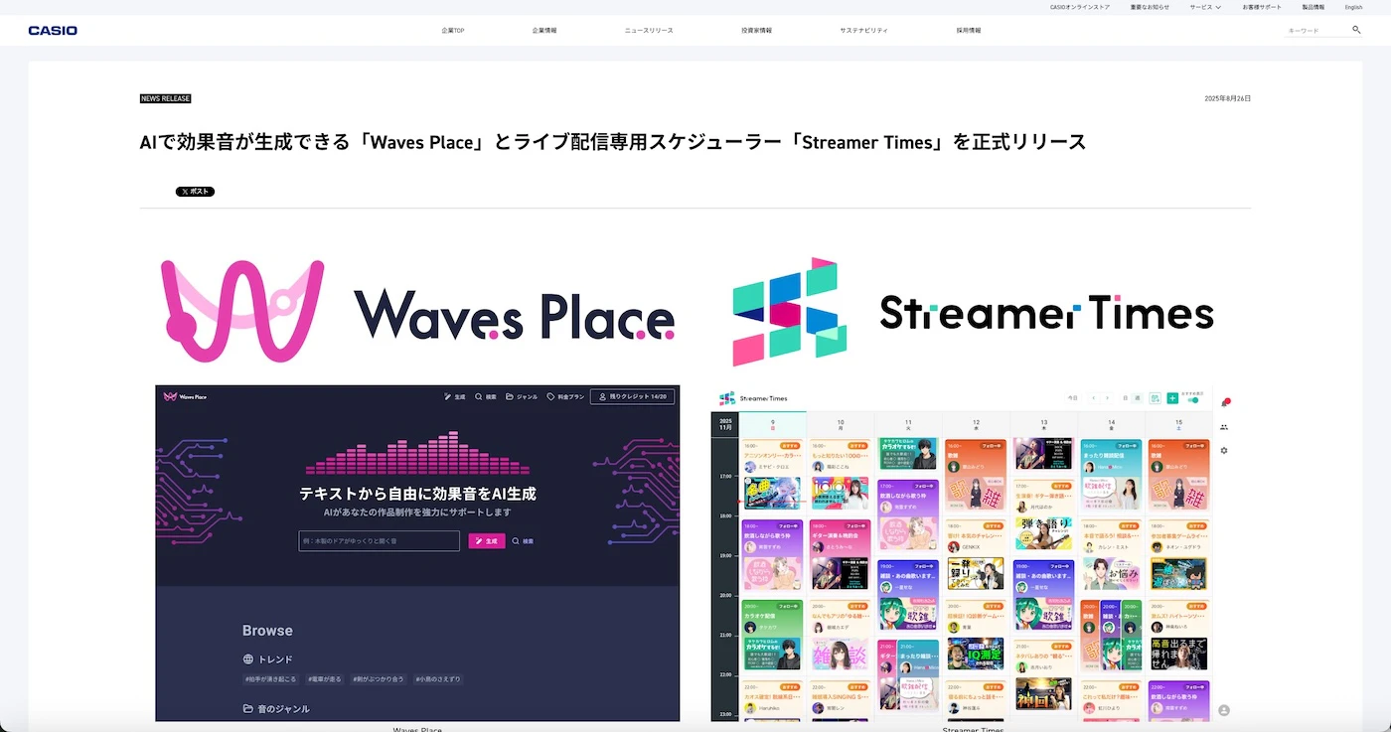Click 検索 in the Waves Place top bar

tap(485, 396)
